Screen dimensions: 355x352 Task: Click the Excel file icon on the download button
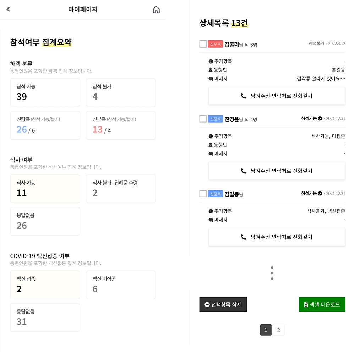(x=306, y=304)
